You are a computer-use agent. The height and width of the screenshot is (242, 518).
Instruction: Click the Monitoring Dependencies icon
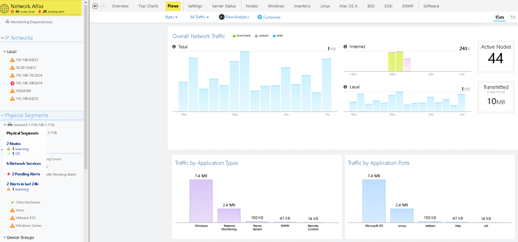(x=8, y=22)
